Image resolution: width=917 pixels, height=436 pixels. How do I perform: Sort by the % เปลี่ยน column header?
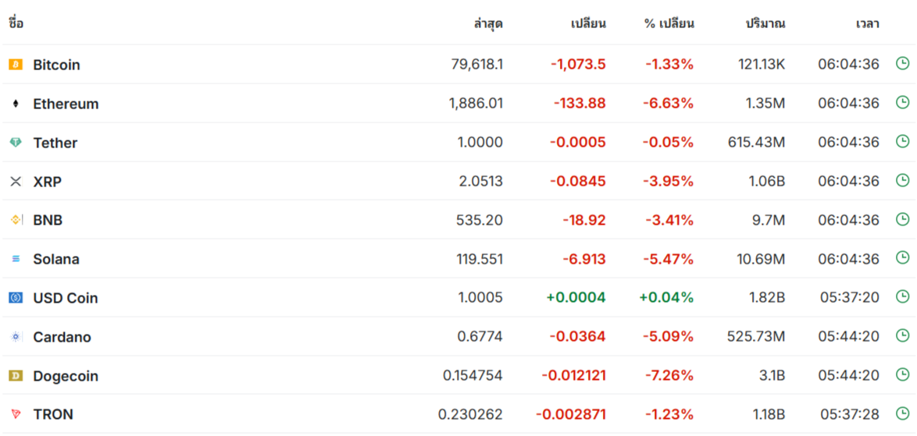click(669, 24)
